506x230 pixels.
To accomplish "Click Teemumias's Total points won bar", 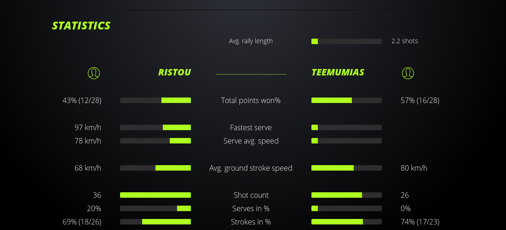I will (346, 100).
